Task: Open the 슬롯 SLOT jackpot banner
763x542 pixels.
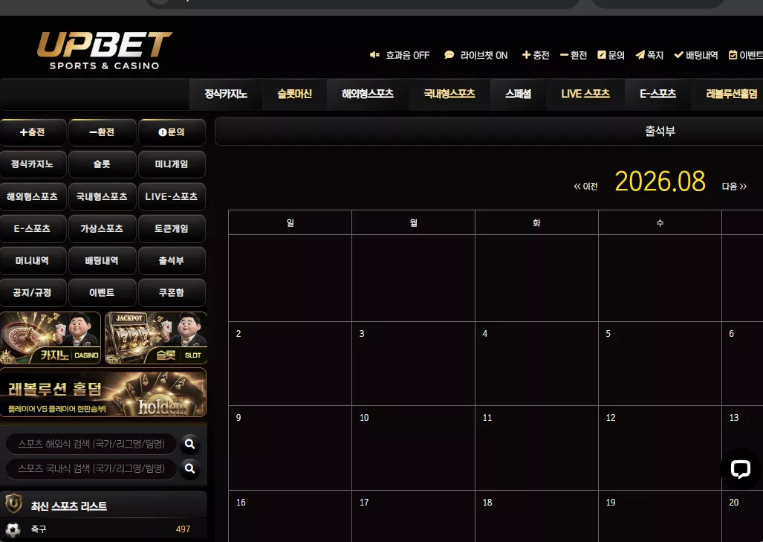Action: [x=156, y=338]
